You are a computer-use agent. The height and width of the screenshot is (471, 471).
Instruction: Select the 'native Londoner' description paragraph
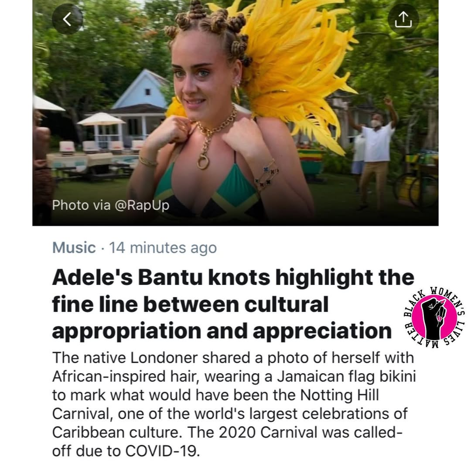coord(234,404)
